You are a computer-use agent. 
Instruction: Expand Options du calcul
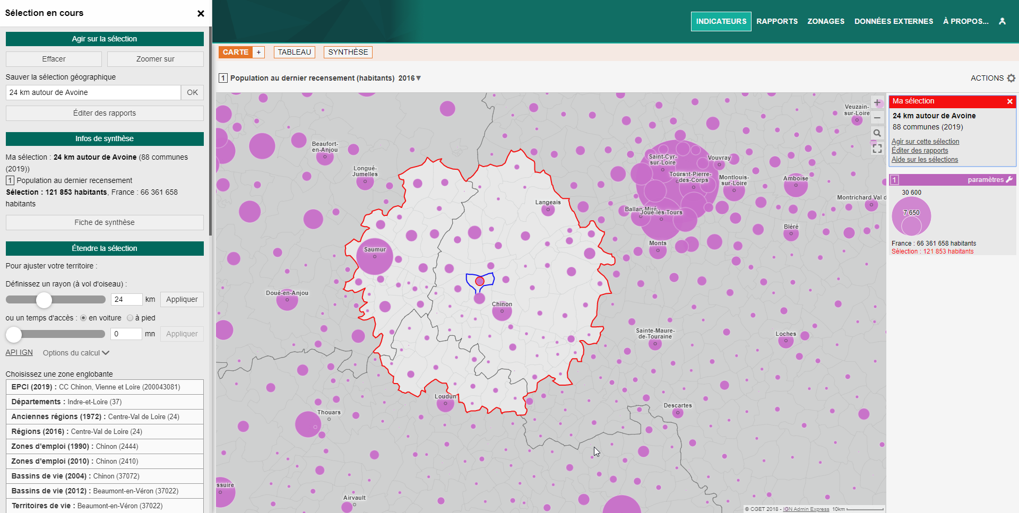76,353
